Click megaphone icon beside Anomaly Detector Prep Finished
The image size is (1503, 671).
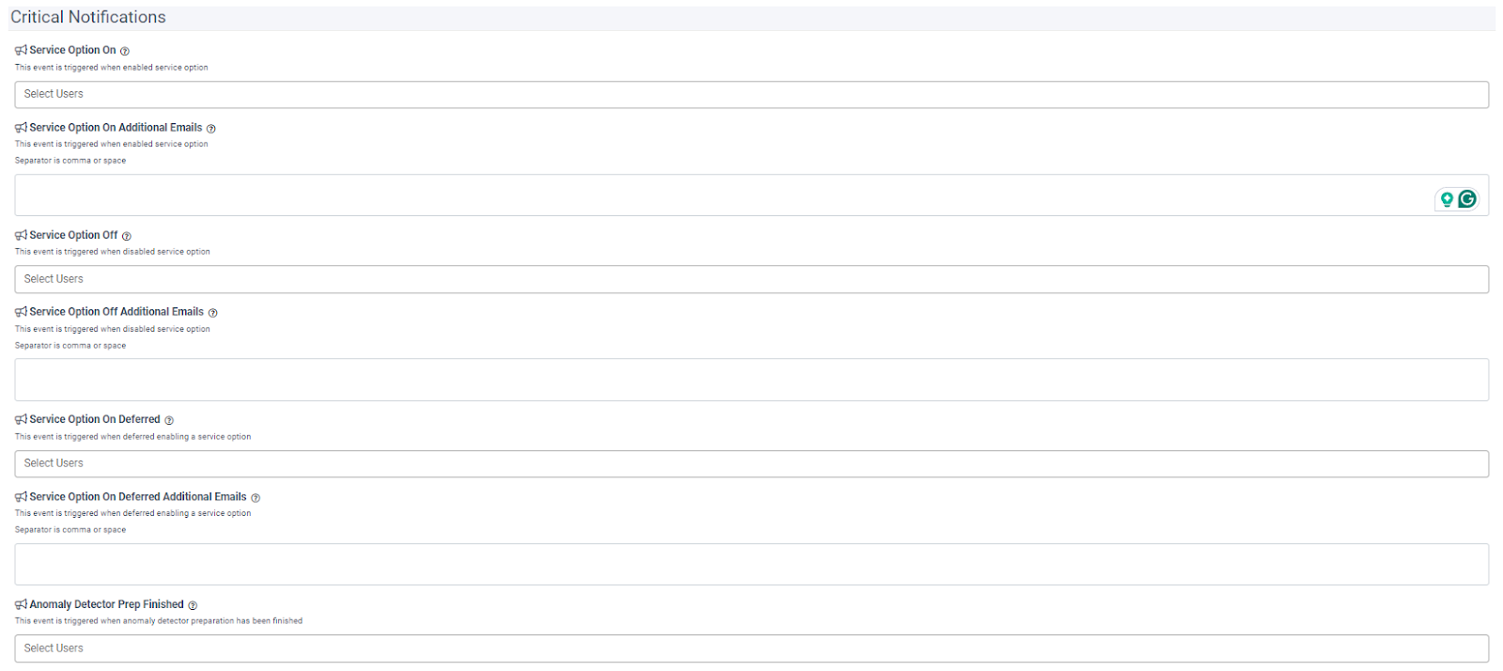click(21, 605)
